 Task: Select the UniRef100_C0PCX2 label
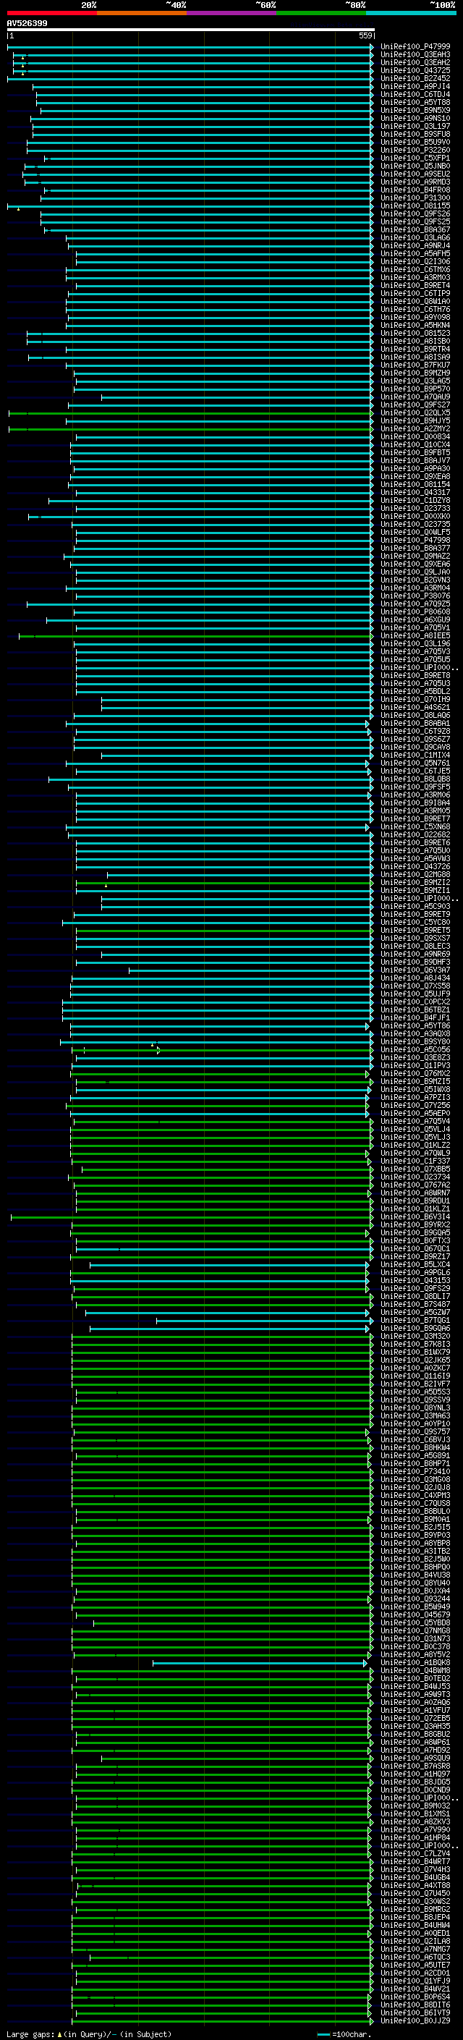[415, 1002]
